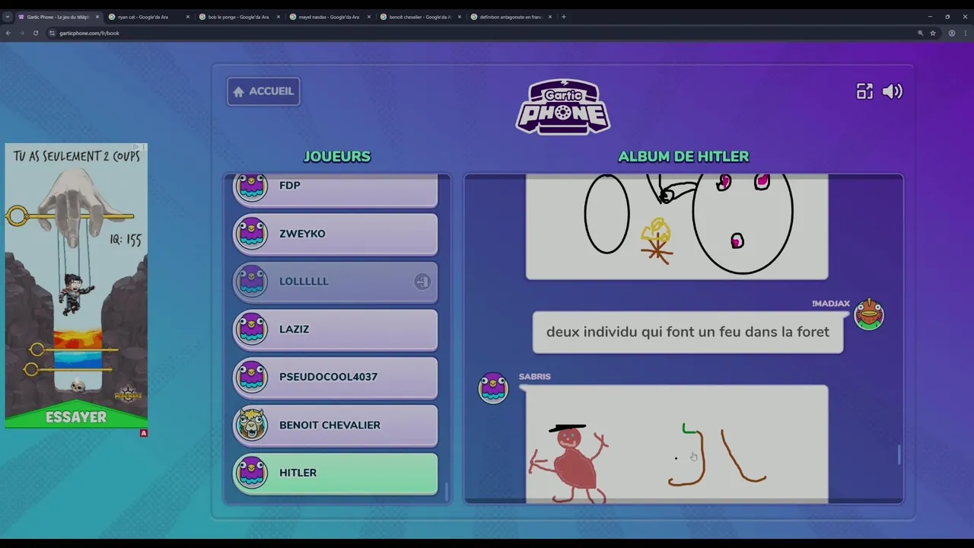974x548 pixels.
Task: Click the Gartic Phone logo
Action: click(563, 107)
